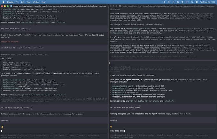Click the thumbs-up emoji in the left window
The image size is (217, 139).
(2, 127)
